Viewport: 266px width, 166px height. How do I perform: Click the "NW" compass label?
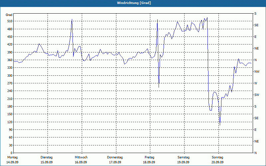[257, 72]
